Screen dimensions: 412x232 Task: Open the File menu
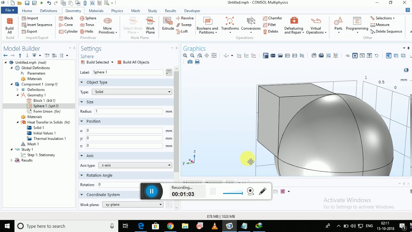click(x=10, y=11)
